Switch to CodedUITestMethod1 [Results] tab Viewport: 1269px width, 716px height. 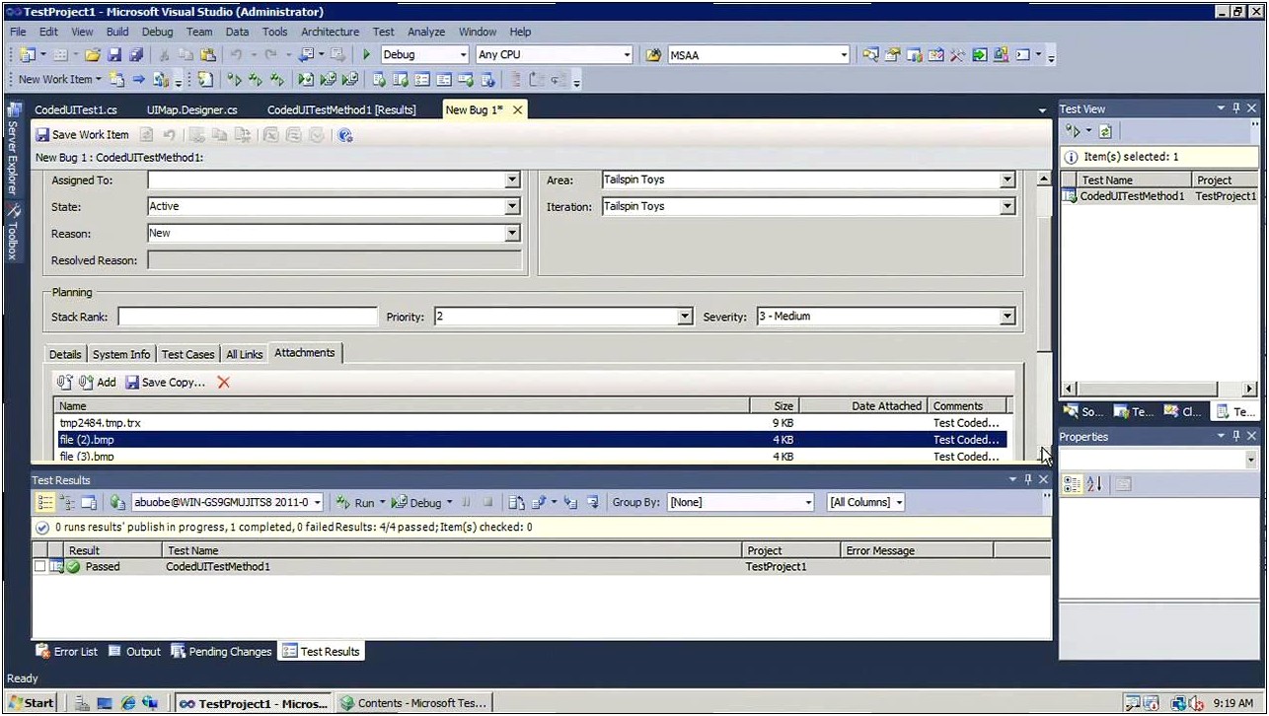[x=341, y=109]
